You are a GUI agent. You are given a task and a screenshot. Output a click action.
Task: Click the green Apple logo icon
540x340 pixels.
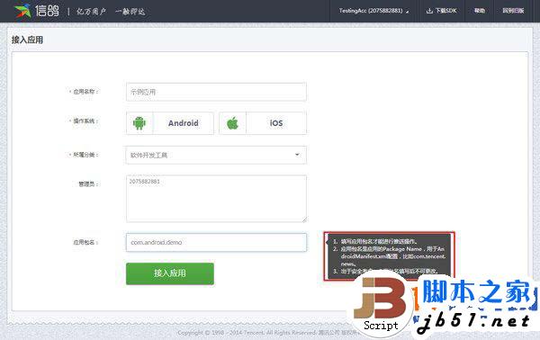click(x=233, y=123)
